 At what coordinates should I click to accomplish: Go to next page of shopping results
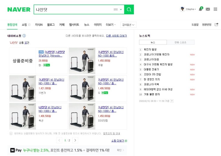tap(75, 140)
